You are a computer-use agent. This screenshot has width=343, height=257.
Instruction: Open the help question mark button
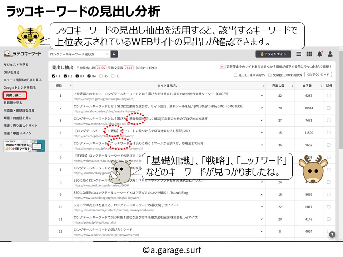[x=332, y=235]
